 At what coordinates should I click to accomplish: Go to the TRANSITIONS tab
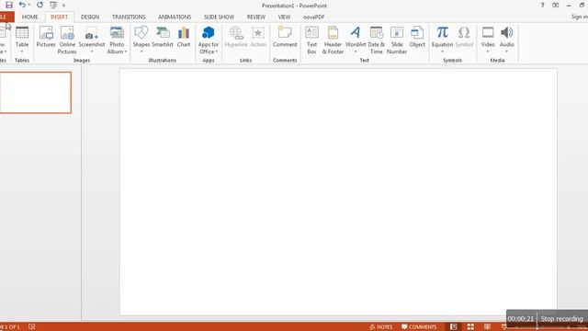129,17
